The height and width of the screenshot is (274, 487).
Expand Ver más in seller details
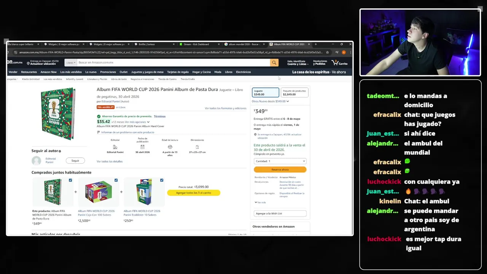coord(260,202)
